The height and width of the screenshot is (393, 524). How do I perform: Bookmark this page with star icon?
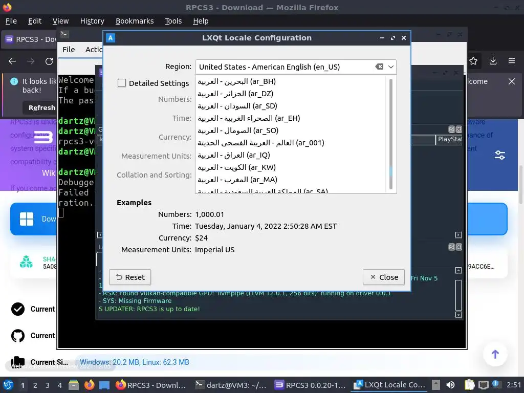[x=473, y=61]
